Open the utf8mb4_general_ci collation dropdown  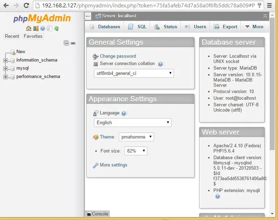[x=134, y=73]
